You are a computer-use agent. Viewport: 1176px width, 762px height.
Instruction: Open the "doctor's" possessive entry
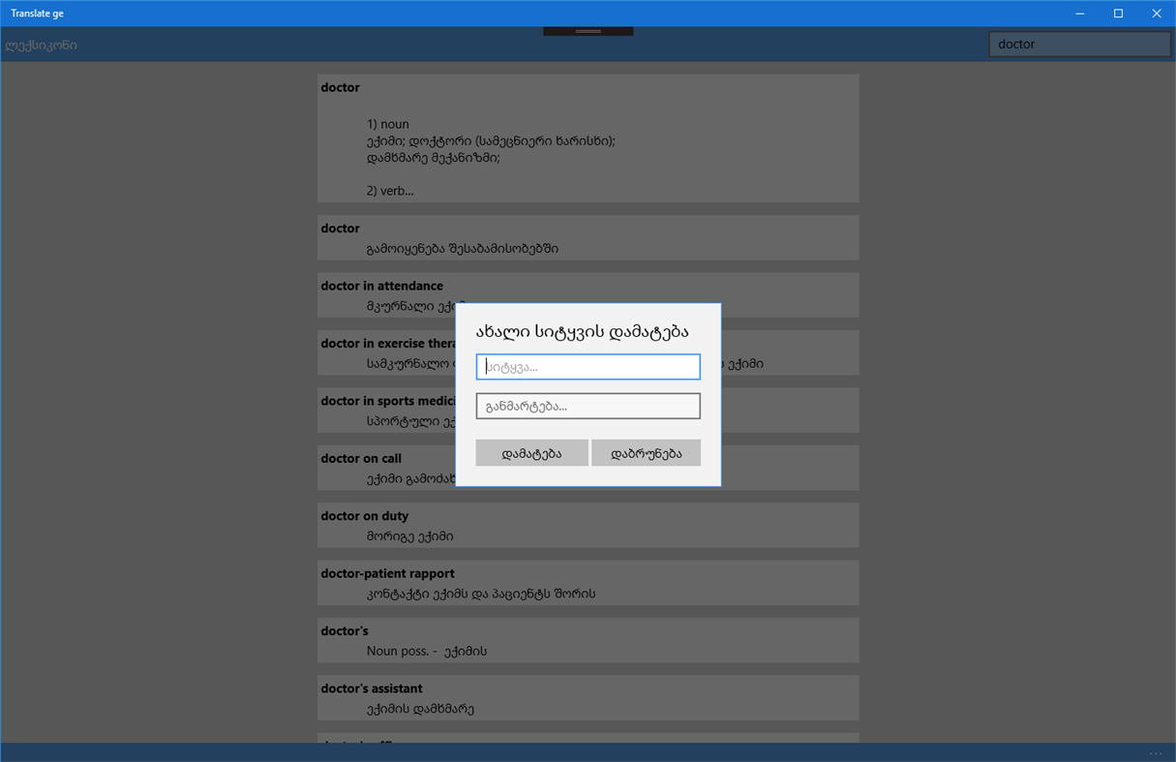[x=588, y=640]
